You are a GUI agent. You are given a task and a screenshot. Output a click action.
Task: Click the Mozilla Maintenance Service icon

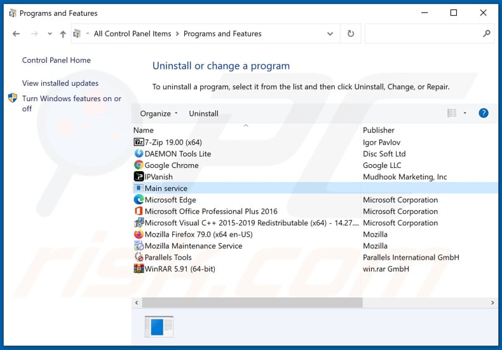click(x=139, y=246)
